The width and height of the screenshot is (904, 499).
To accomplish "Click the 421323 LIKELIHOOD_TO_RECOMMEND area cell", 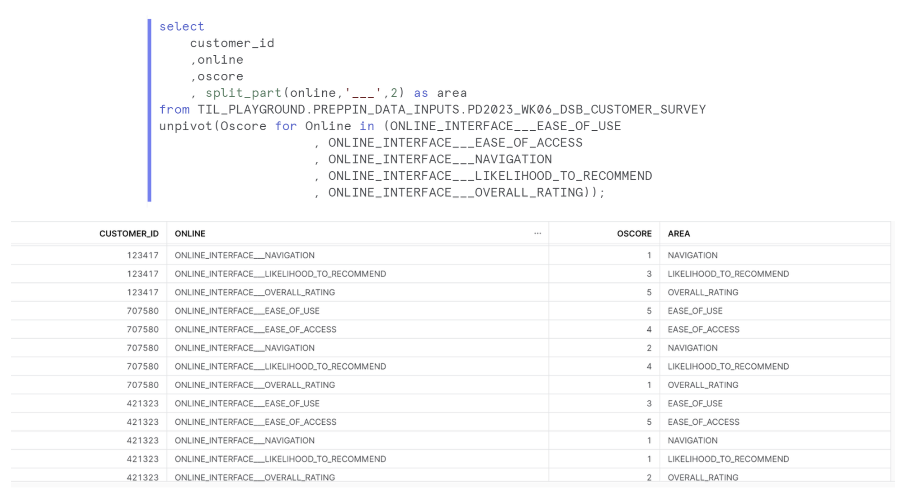I will 728,459.
